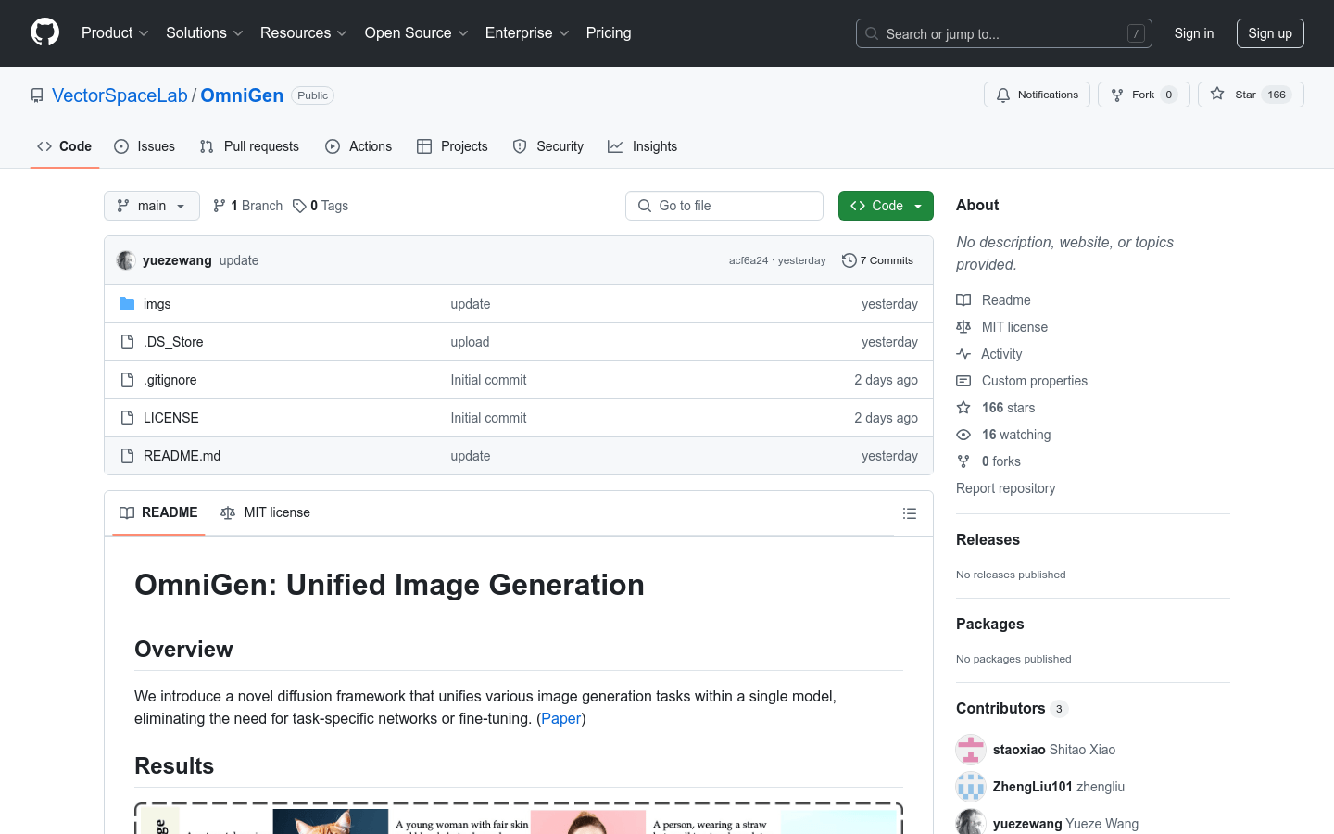
Task: Open the Activity link
Action: (989, 354)
